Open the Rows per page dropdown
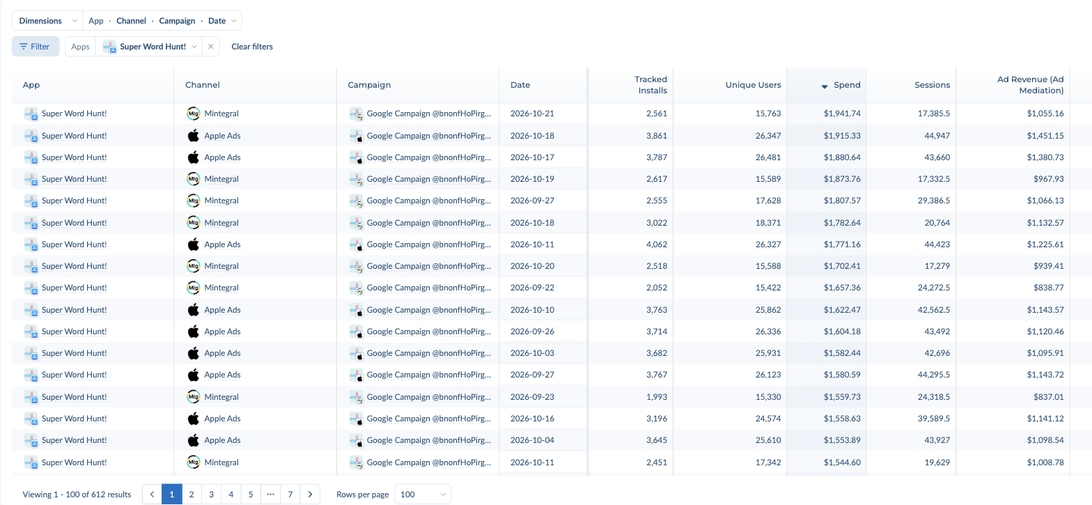The image size is (1092, 505). pyautogui.click(x=423, y=495)
